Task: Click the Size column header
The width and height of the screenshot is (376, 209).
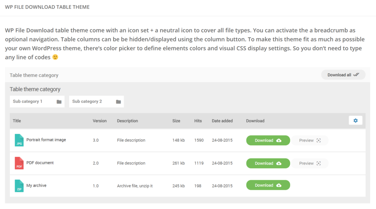Action: point(176,121)
